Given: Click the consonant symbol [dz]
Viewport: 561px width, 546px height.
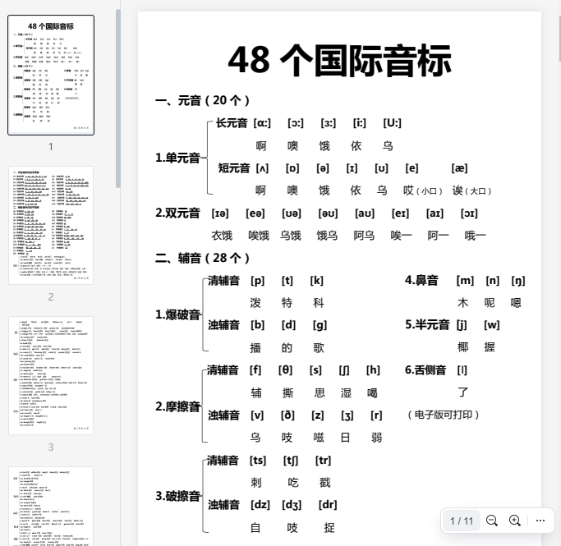Looking at the screenshot, I should pyautogui.click(x=260, y=505).
